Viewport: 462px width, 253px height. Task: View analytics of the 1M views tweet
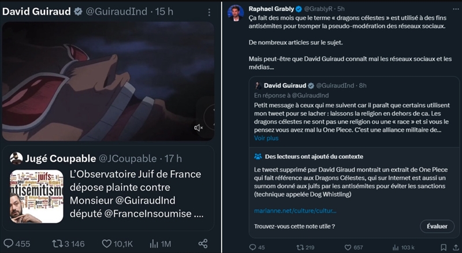tap(155, 244)
